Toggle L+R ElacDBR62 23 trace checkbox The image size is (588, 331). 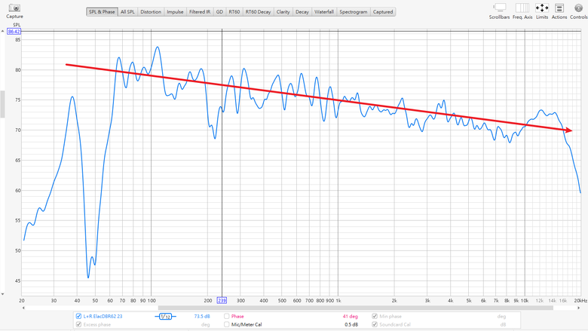click(78, 317)
